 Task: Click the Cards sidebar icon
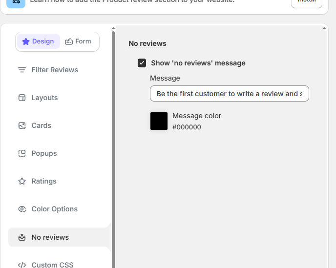pyautogui.click(x=22, y=125)
